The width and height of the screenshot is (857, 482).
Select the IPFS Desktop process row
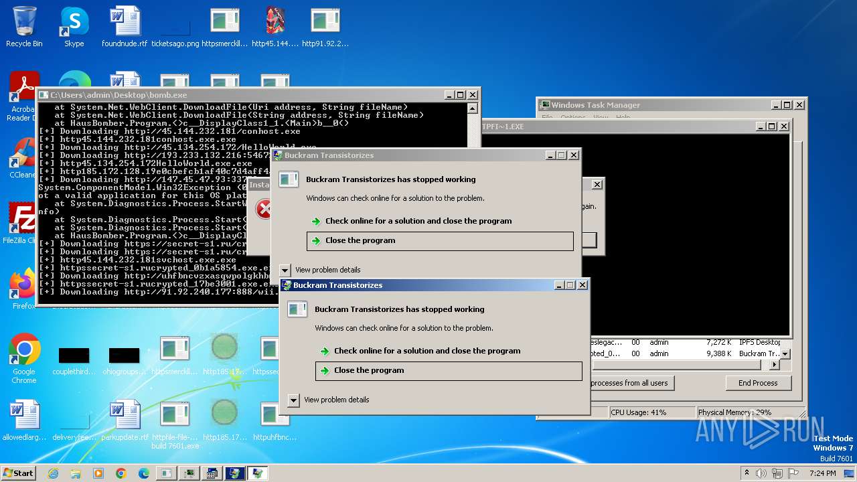coord(684,342)
